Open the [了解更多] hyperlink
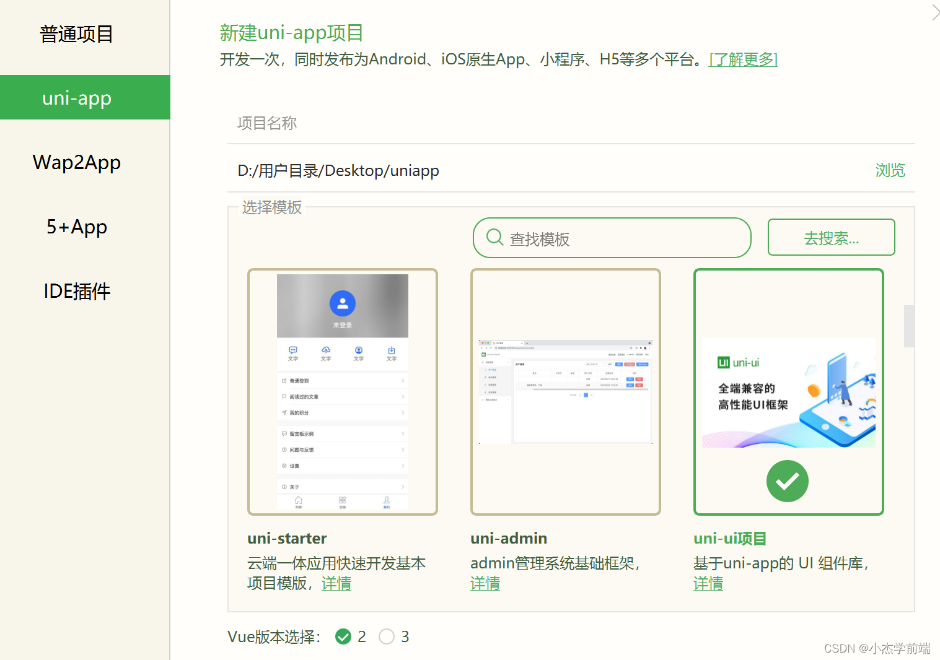Viewport: 940px width, 660px height. (x=742, y=59)
